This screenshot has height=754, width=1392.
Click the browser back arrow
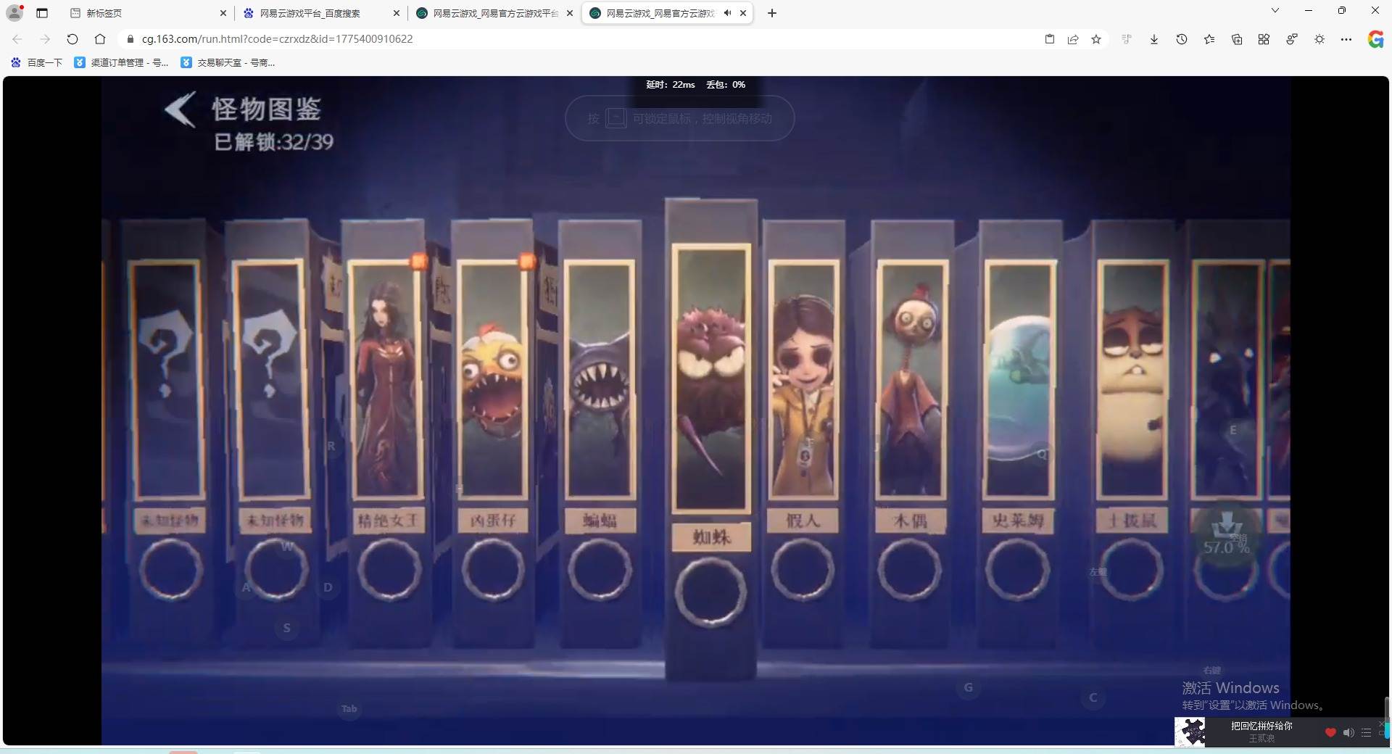click(x=17, y=39)
